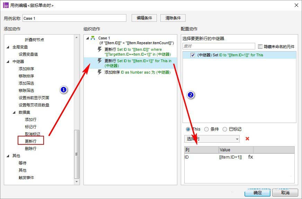Screen dimensions: 302x199
Task: Collapse the 全局变量 tree group
Action: [x=8, y=47]
